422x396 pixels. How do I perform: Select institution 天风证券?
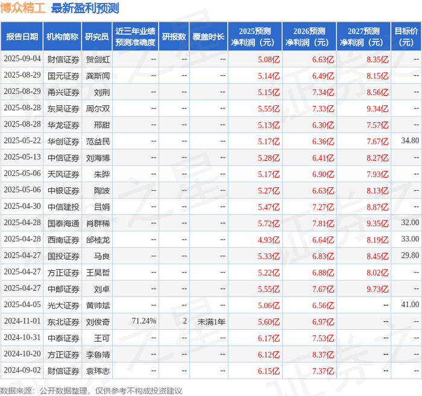point(63,174)
